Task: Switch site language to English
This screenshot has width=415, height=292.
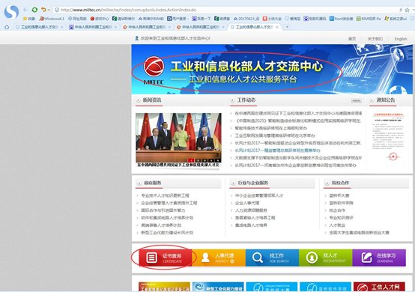Action: (x=401, y=39)
